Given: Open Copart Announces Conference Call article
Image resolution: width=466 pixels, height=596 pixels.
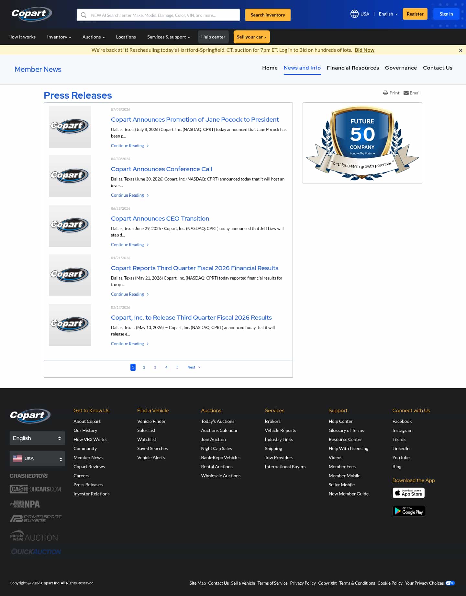Looking at the screenshot, I should (161, 169).
